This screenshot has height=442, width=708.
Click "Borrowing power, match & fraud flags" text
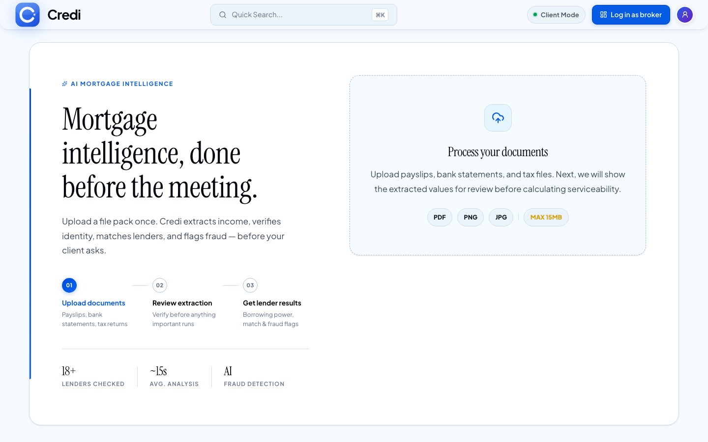click(x=270, y=319)
